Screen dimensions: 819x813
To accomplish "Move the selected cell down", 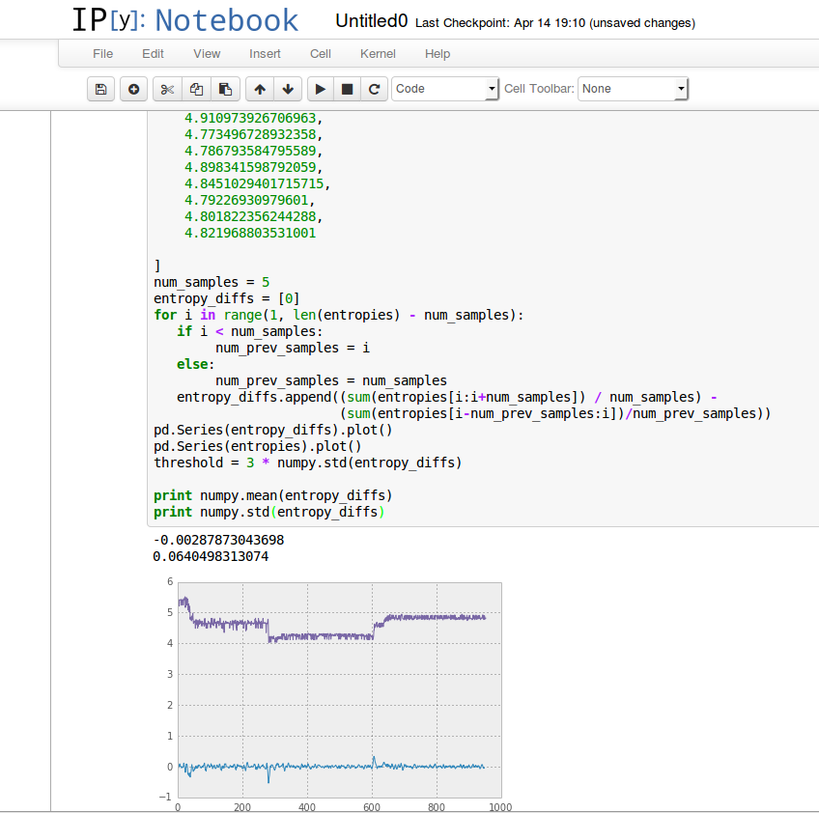I will 288,88.
